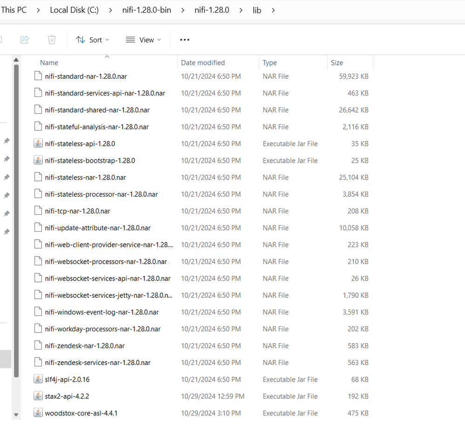465x426 pixels.
Task: Open the Sort dropdown menu
Action: [93, 40]
